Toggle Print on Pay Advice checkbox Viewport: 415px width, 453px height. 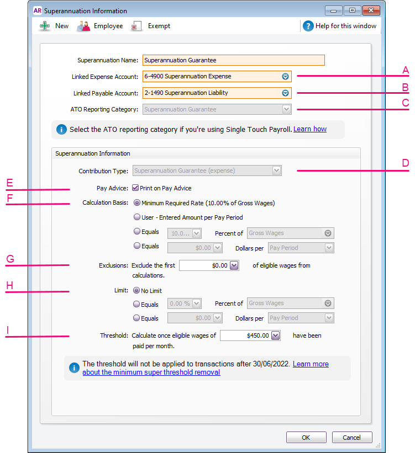[135, 188]
